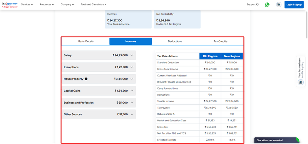Switch to the Deductions tab

175,41
